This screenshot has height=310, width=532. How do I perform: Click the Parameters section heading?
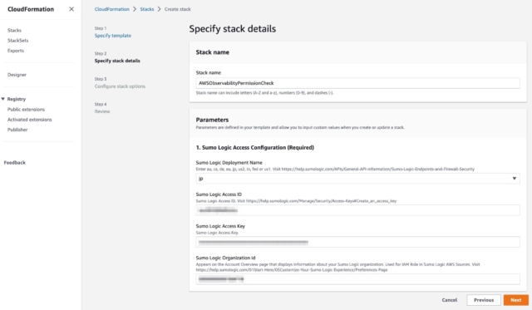pyautogui.click(x=212, y=120)
